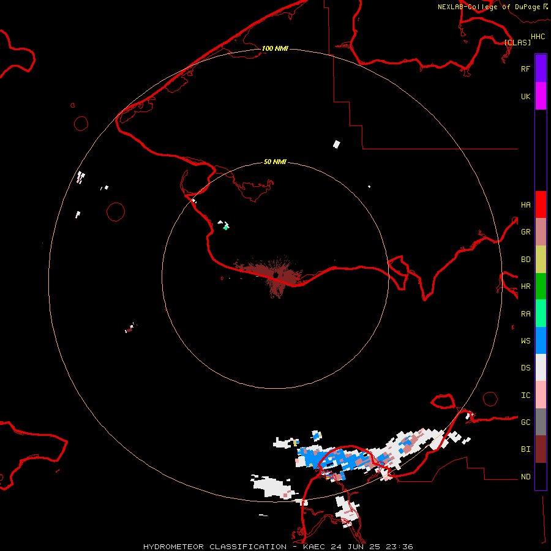Image resolution: width=551 pixels, height=551 pixels.
Task: Click the [CLAS] legend header
Action: [517, 42]
